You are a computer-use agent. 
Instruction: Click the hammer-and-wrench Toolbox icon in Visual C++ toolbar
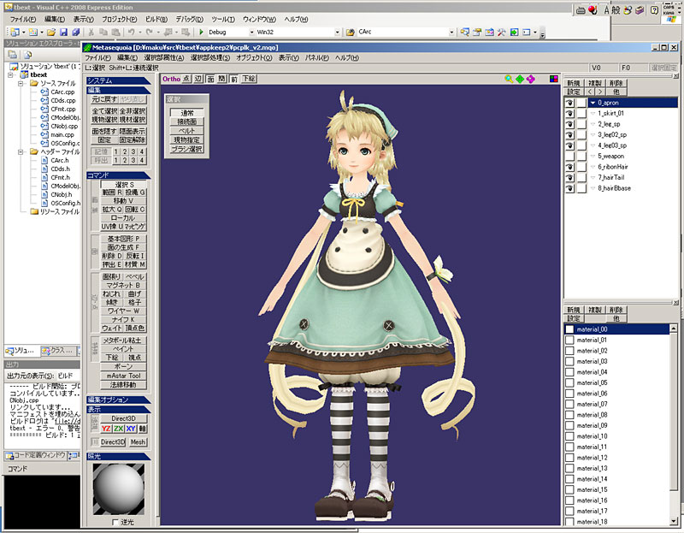pos(501,33)
